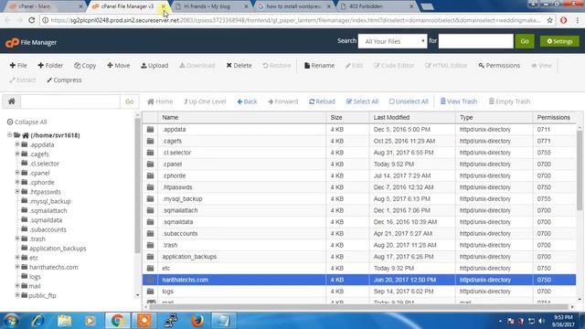Click Unselect All files
The width and height of the screenshot is (585, 329).
click(409, 101)
